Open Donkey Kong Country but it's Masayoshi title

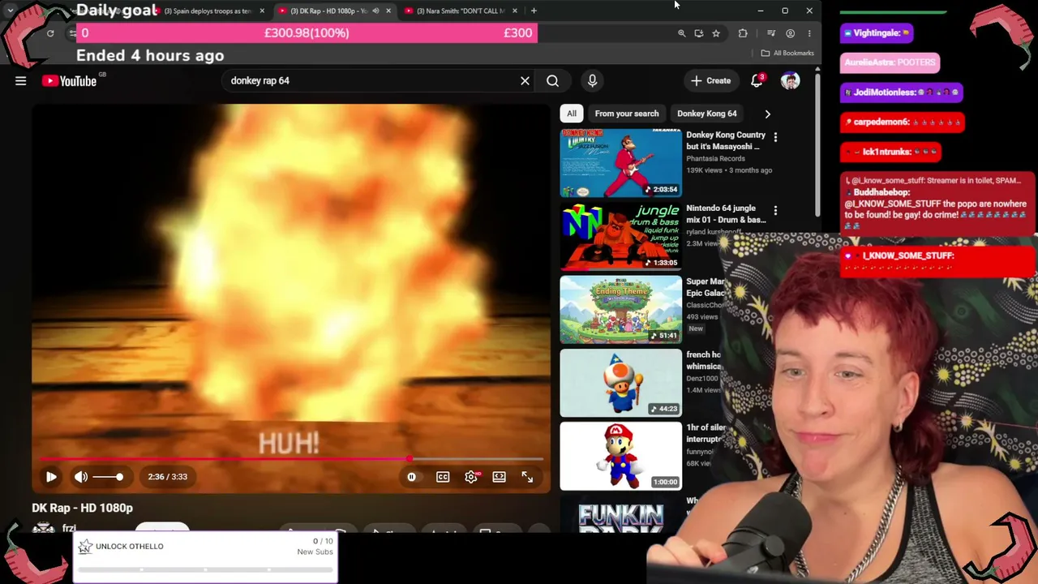coord(726,140)
